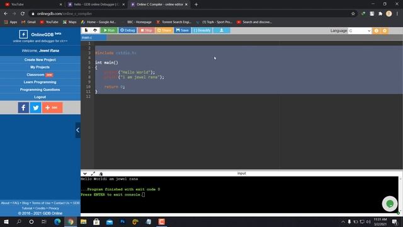Open Windows taskbar search
Screen dimensions: 403x227
pos(19,222)
